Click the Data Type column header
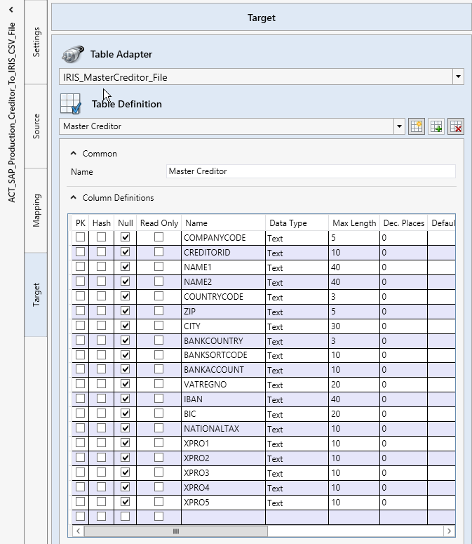 tap(288, 223)
